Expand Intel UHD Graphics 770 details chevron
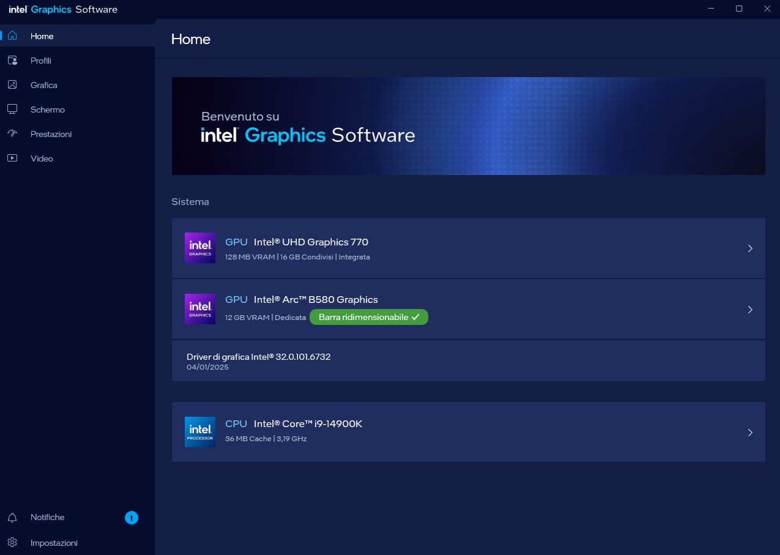780x555 pixels. 750,248
